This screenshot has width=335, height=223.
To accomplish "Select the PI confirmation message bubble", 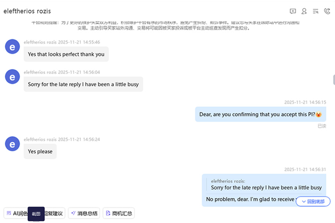I will click(261, 114).
